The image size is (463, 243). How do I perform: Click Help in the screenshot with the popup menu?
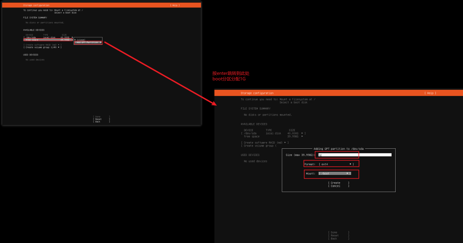(175, 5)
